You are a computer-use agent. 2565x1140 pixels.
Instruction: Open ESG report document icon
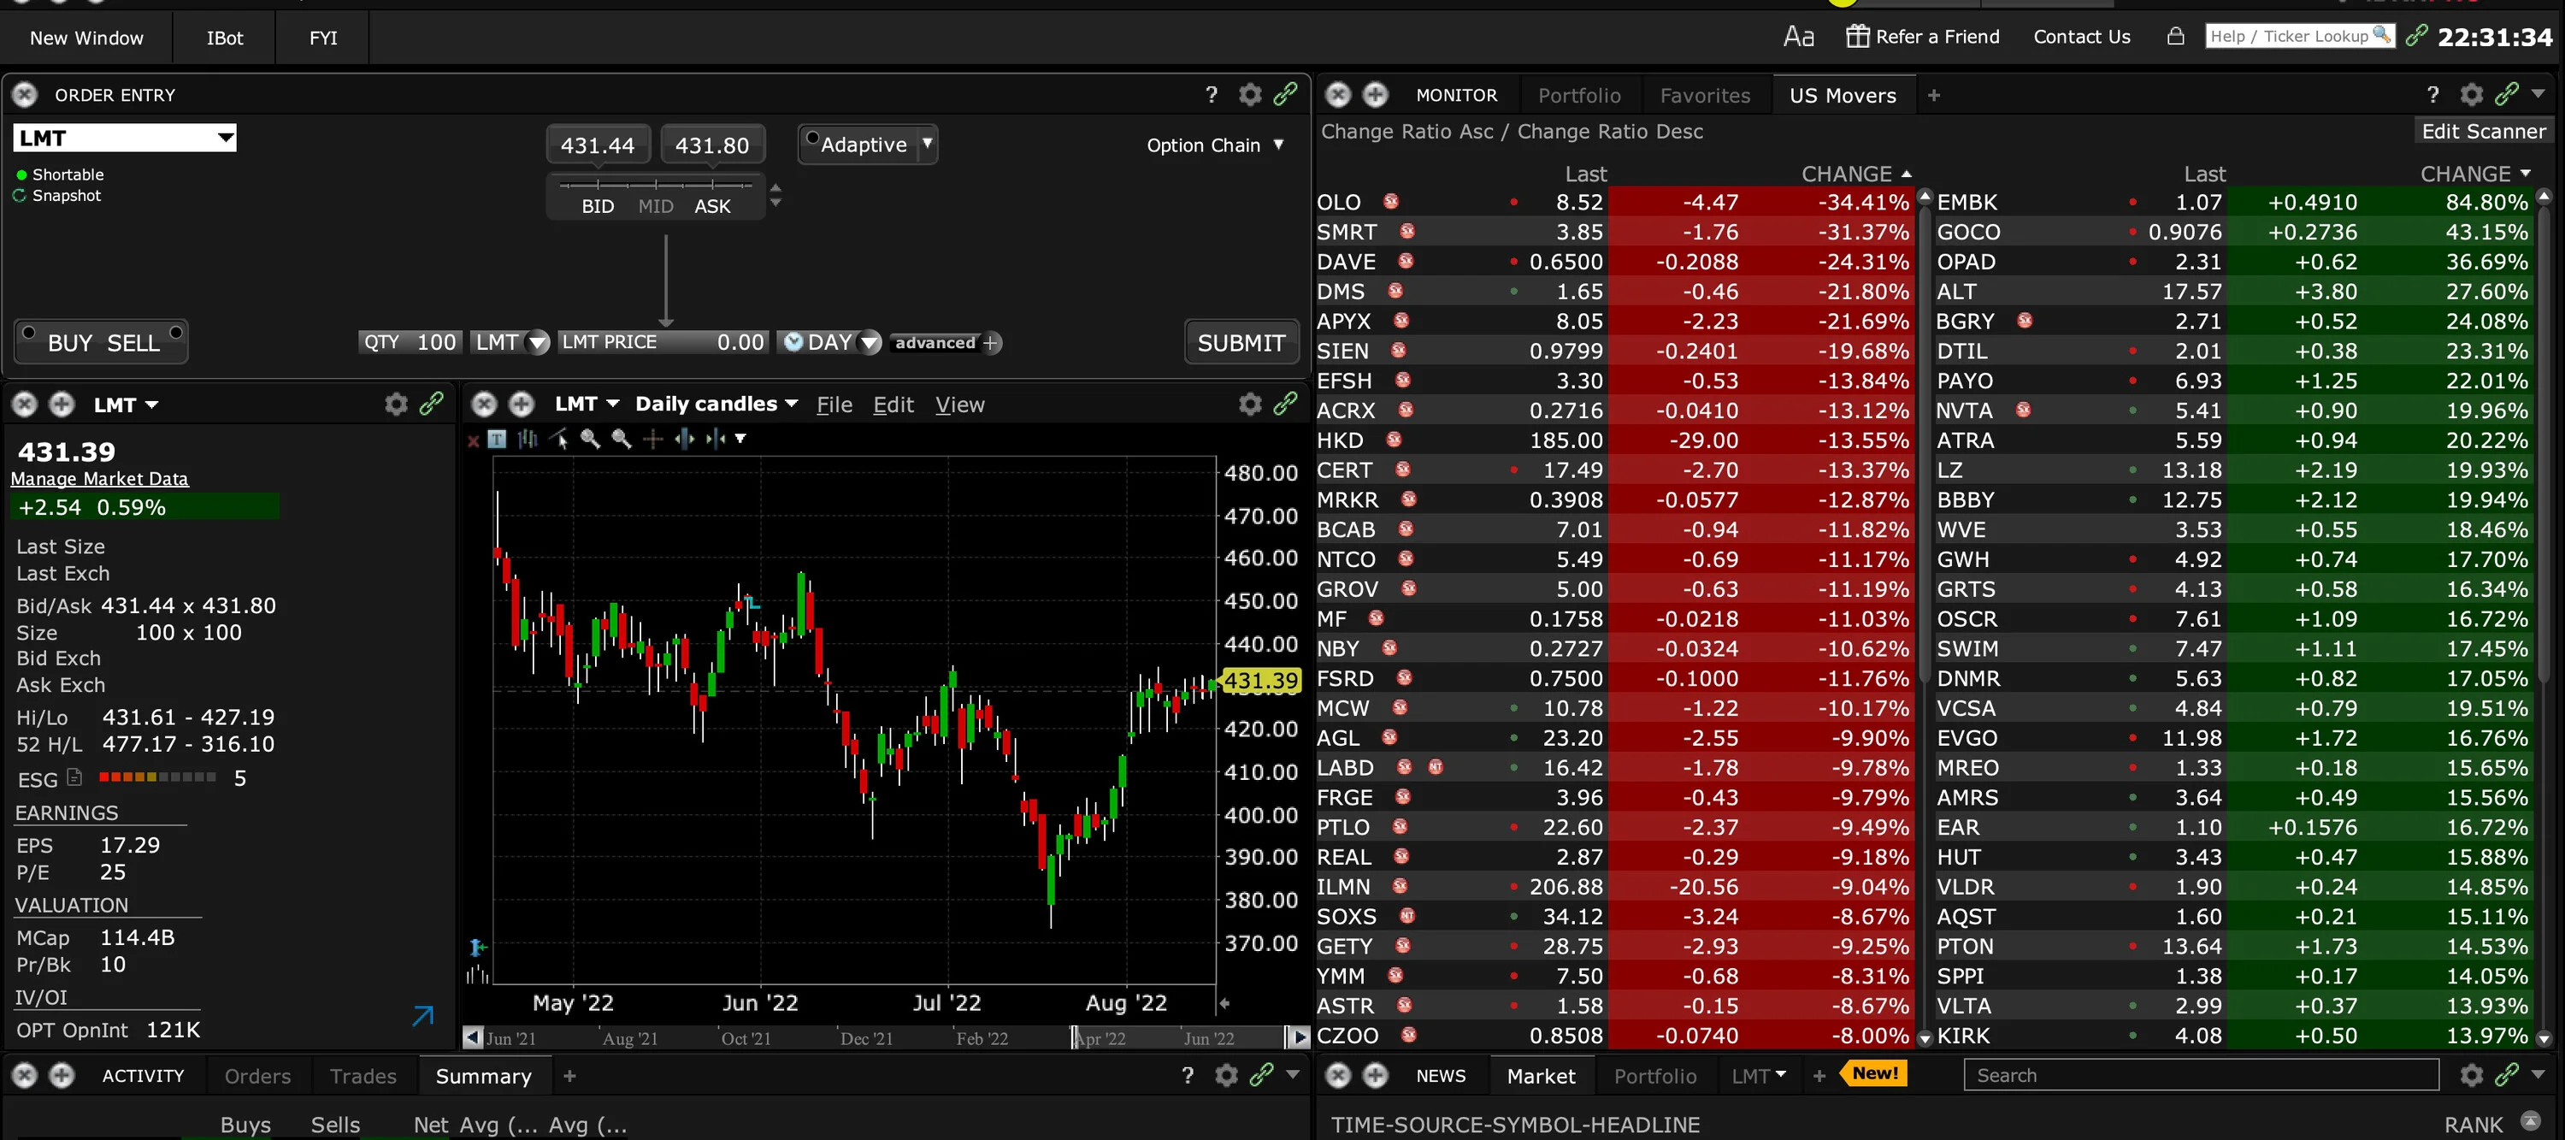pyautogui.click(x=74, y=777)
